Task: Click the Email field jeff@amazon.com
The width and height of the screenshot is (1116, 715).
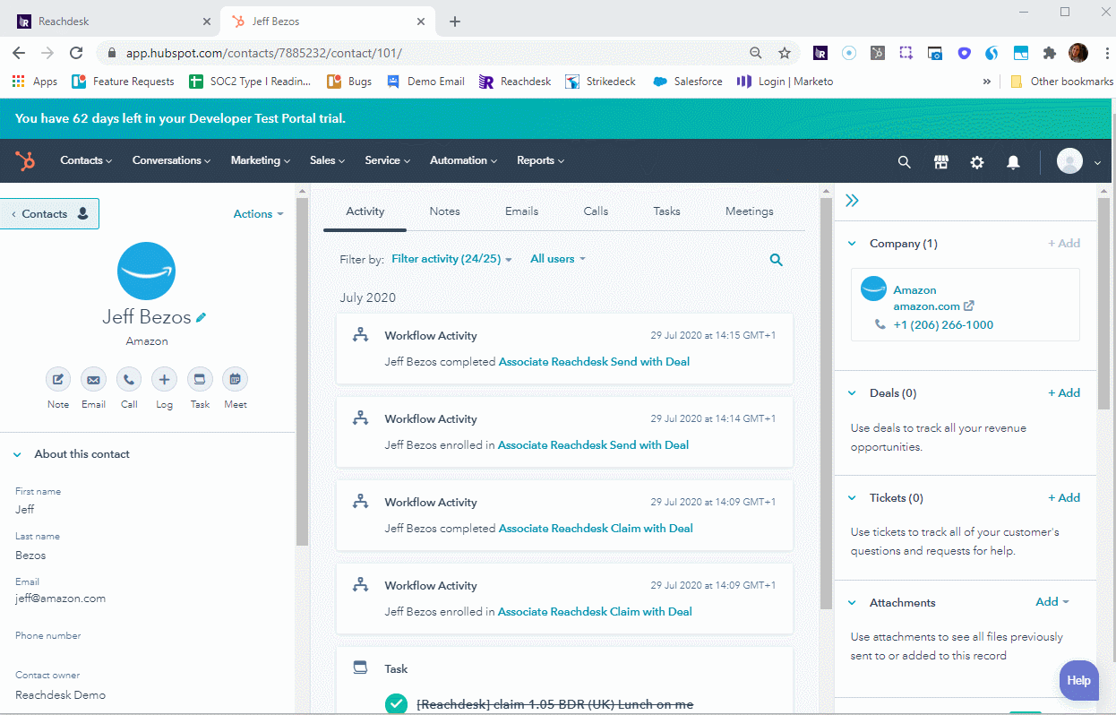Action: click(61, 599)
